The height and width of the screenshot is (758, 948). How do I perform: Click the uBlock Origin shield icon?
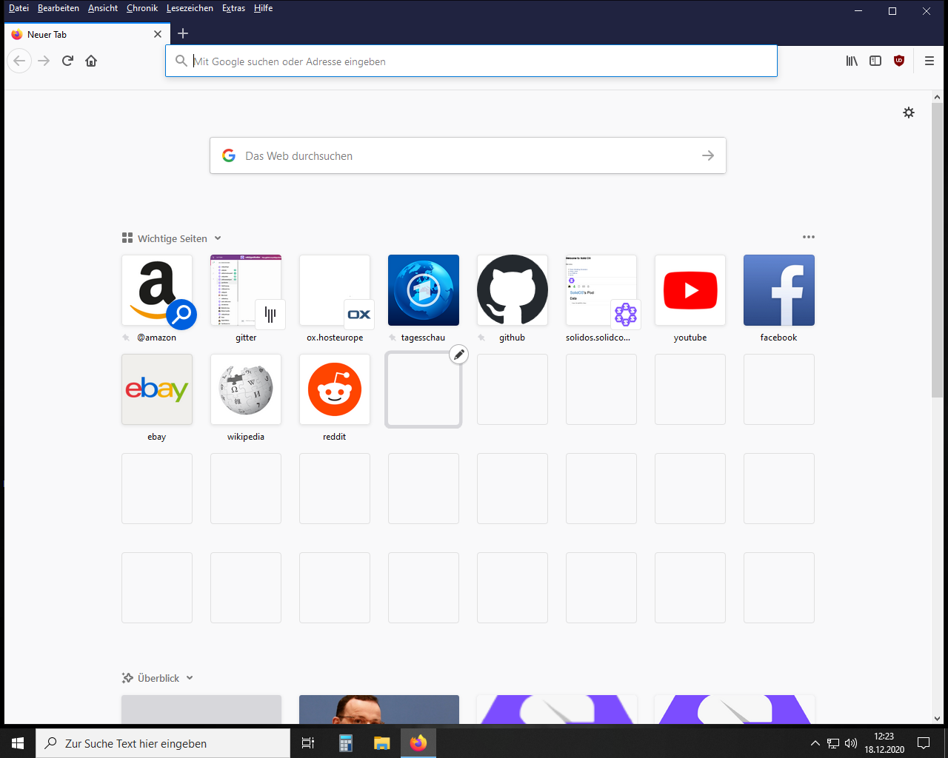pos(899,61)
